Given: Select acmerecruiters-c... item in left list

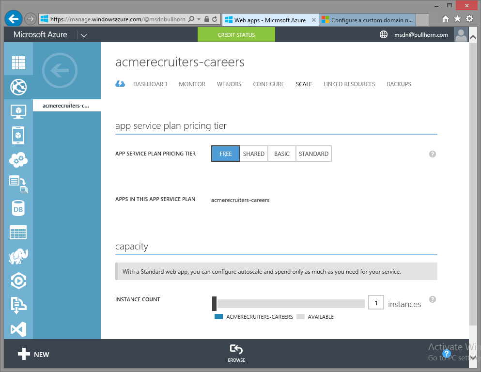Looking at the screenshot, I should tap(67, 106).
